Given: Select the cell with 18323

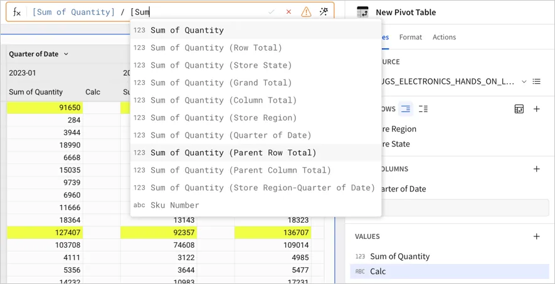Looking at the screenshot, I should [273, 220].
